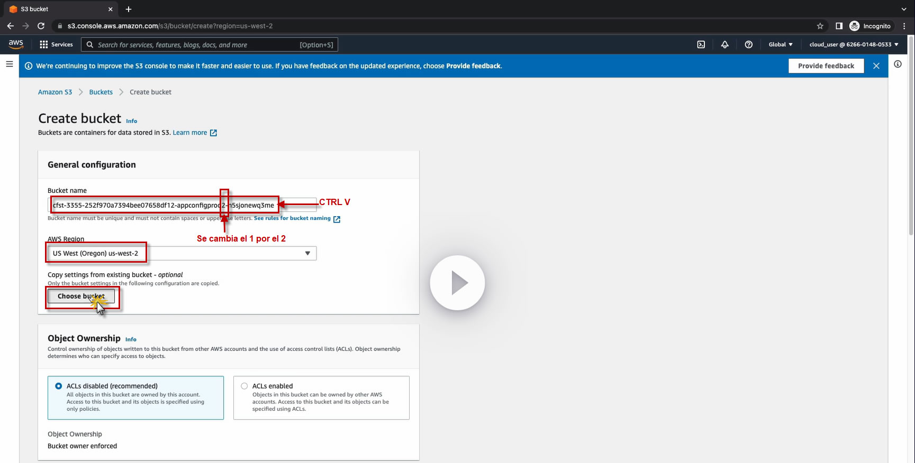This screenshot has height=463, width=915.
Task: Open the cloud_user account menu
Action: pyautogui.click(x=854, y=44)
